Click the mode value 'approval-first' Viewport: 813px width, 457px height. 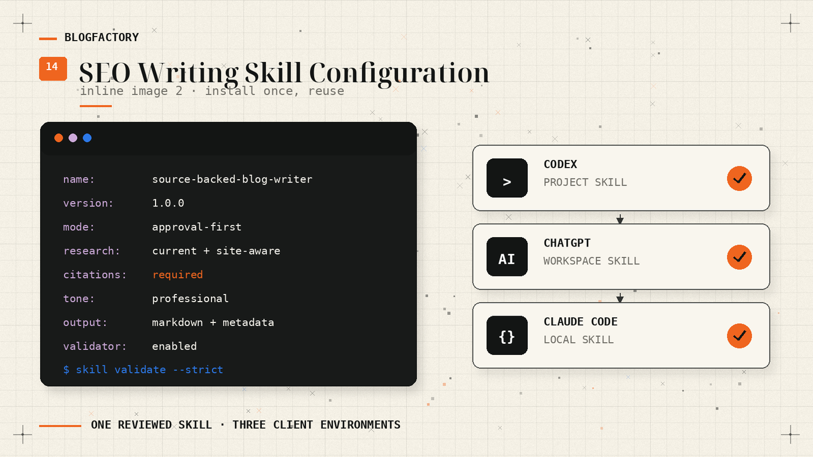click(197, 227)
